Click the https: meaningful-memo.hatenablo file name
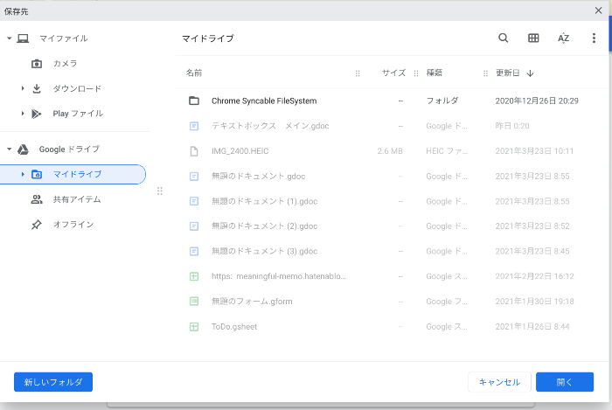612x410 pixels. 279,276
